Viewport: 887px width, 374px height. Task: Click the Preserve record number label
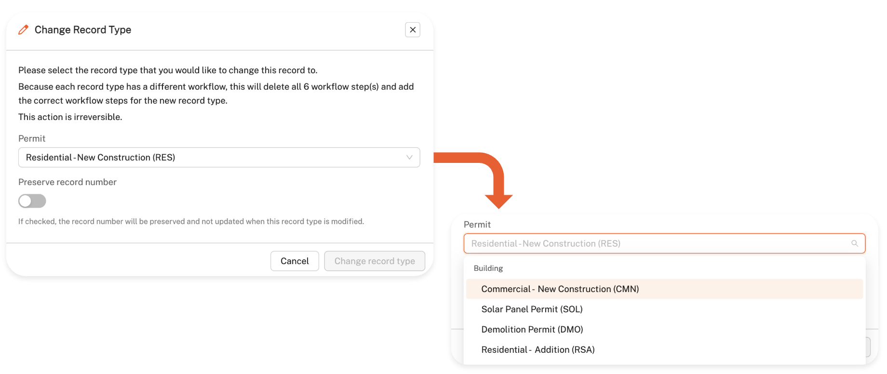(x=67, y=182)
